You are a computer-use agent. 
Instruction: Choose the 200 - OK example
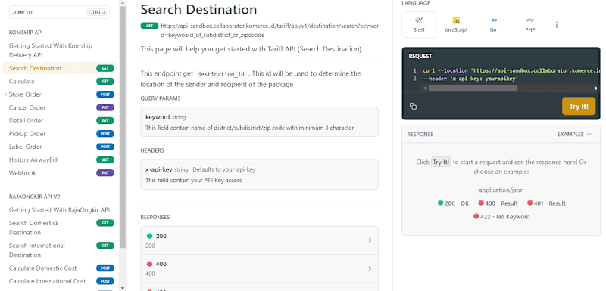(453, 203)
